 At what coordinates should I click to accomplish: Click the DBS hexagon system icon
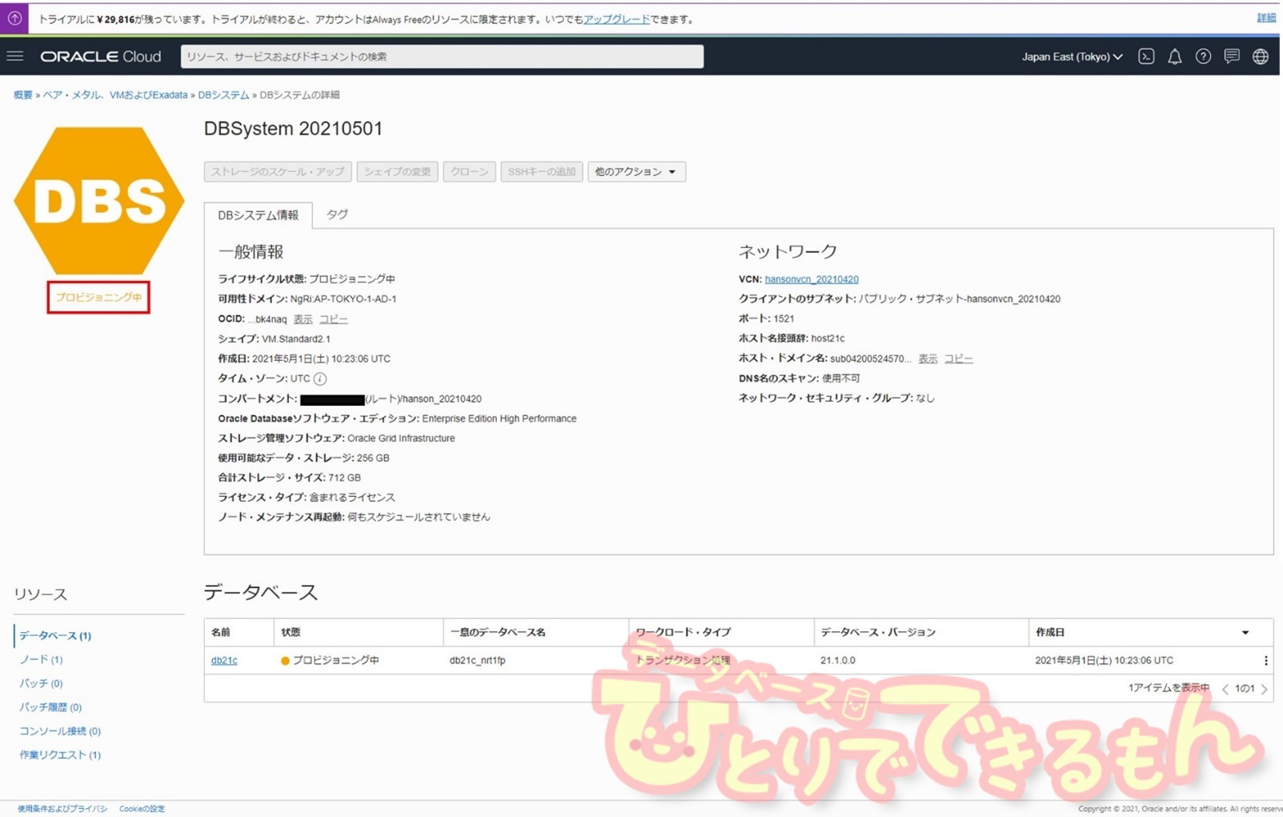pos(99,201)
